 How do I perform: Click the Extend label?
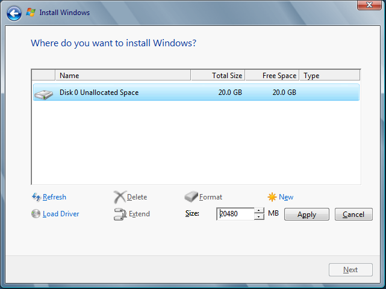(139, 214)
